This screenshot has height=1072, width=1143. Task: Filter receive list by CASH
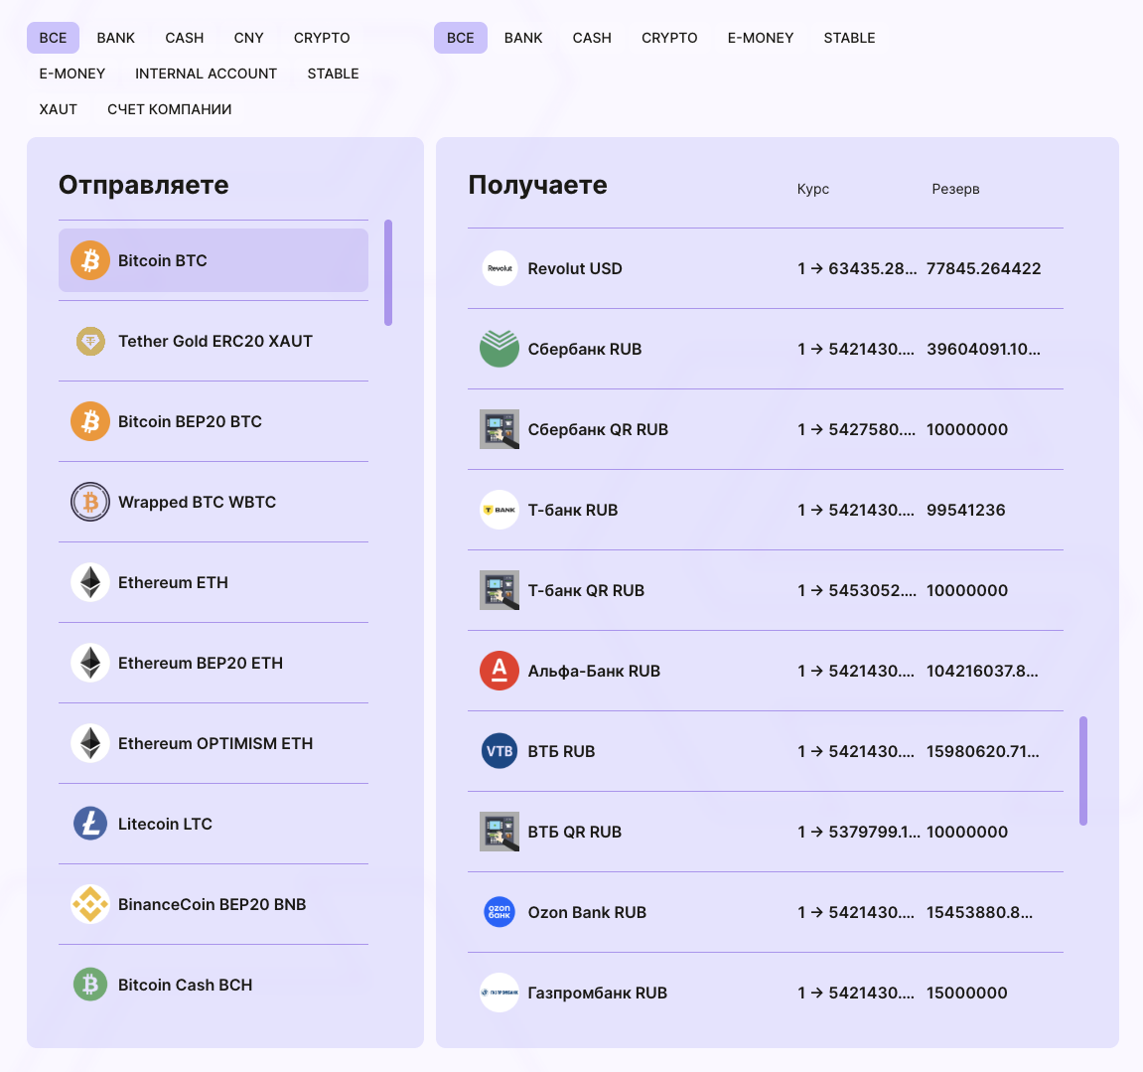point(592,38)
